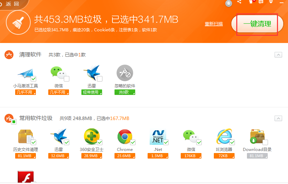Image resolution: width=288 pixels, height=184 pixels.
Task: Uncheck the 历史文件清理 checkbox
Action: pyautogui.click(x=33, y=142)
